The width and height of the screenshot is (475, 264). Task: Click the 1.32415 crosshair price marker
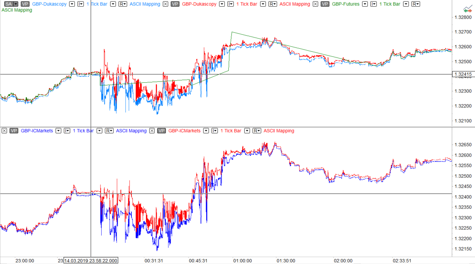(x=463, y=74)
